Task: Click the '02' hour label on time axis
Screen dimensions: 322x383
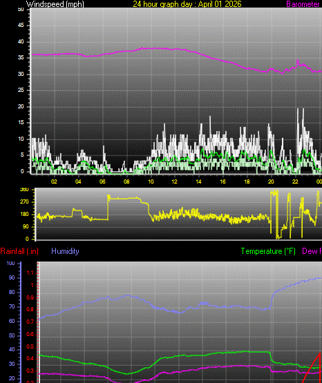Action: click(x=54, y=181)
